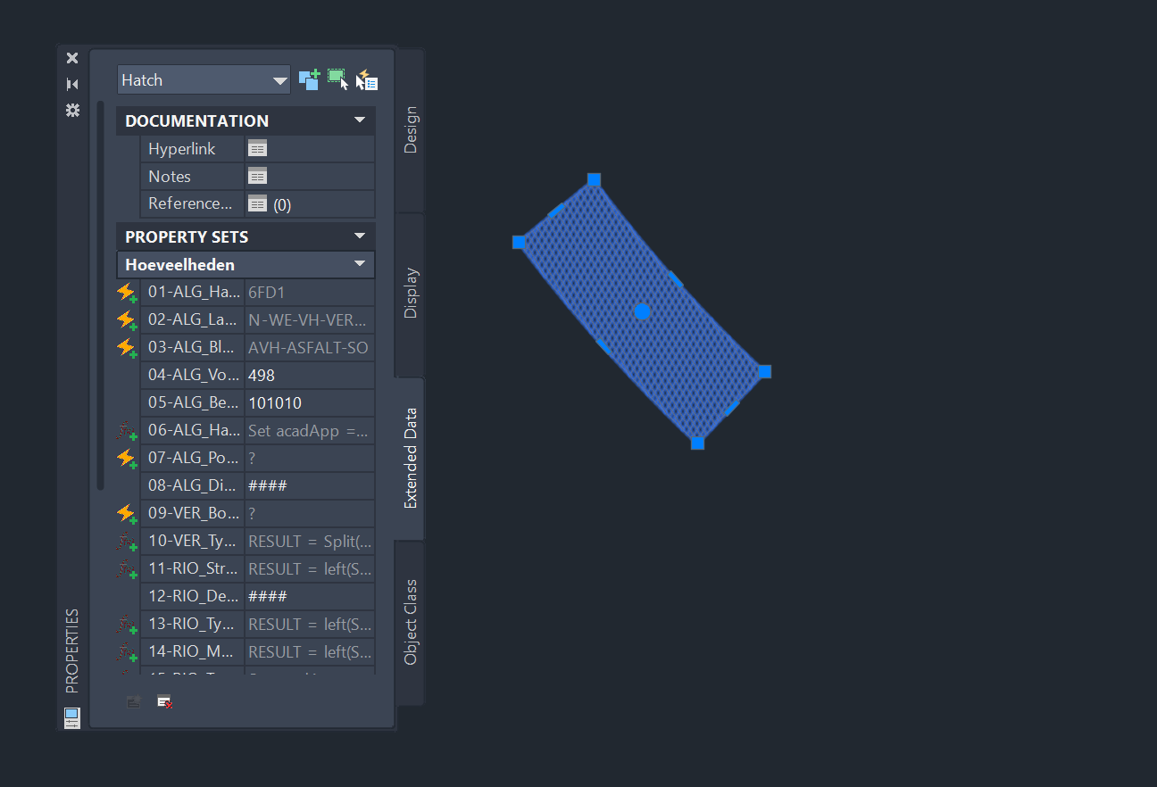Click the 05-ALG_Be value field 101010

(x=310, y=403)
